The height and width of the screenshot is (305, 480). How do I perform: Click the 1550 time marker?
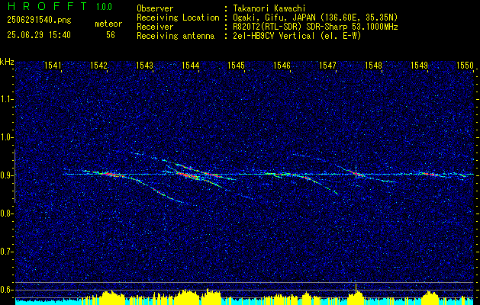pos(465,65)
